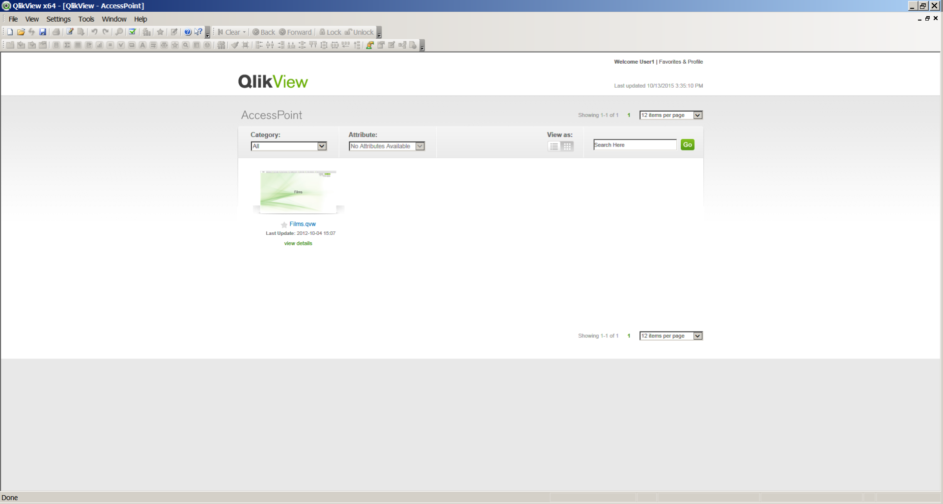Click the Forward navigation button
Screen dimensions: 943x504
coord(295,32)
